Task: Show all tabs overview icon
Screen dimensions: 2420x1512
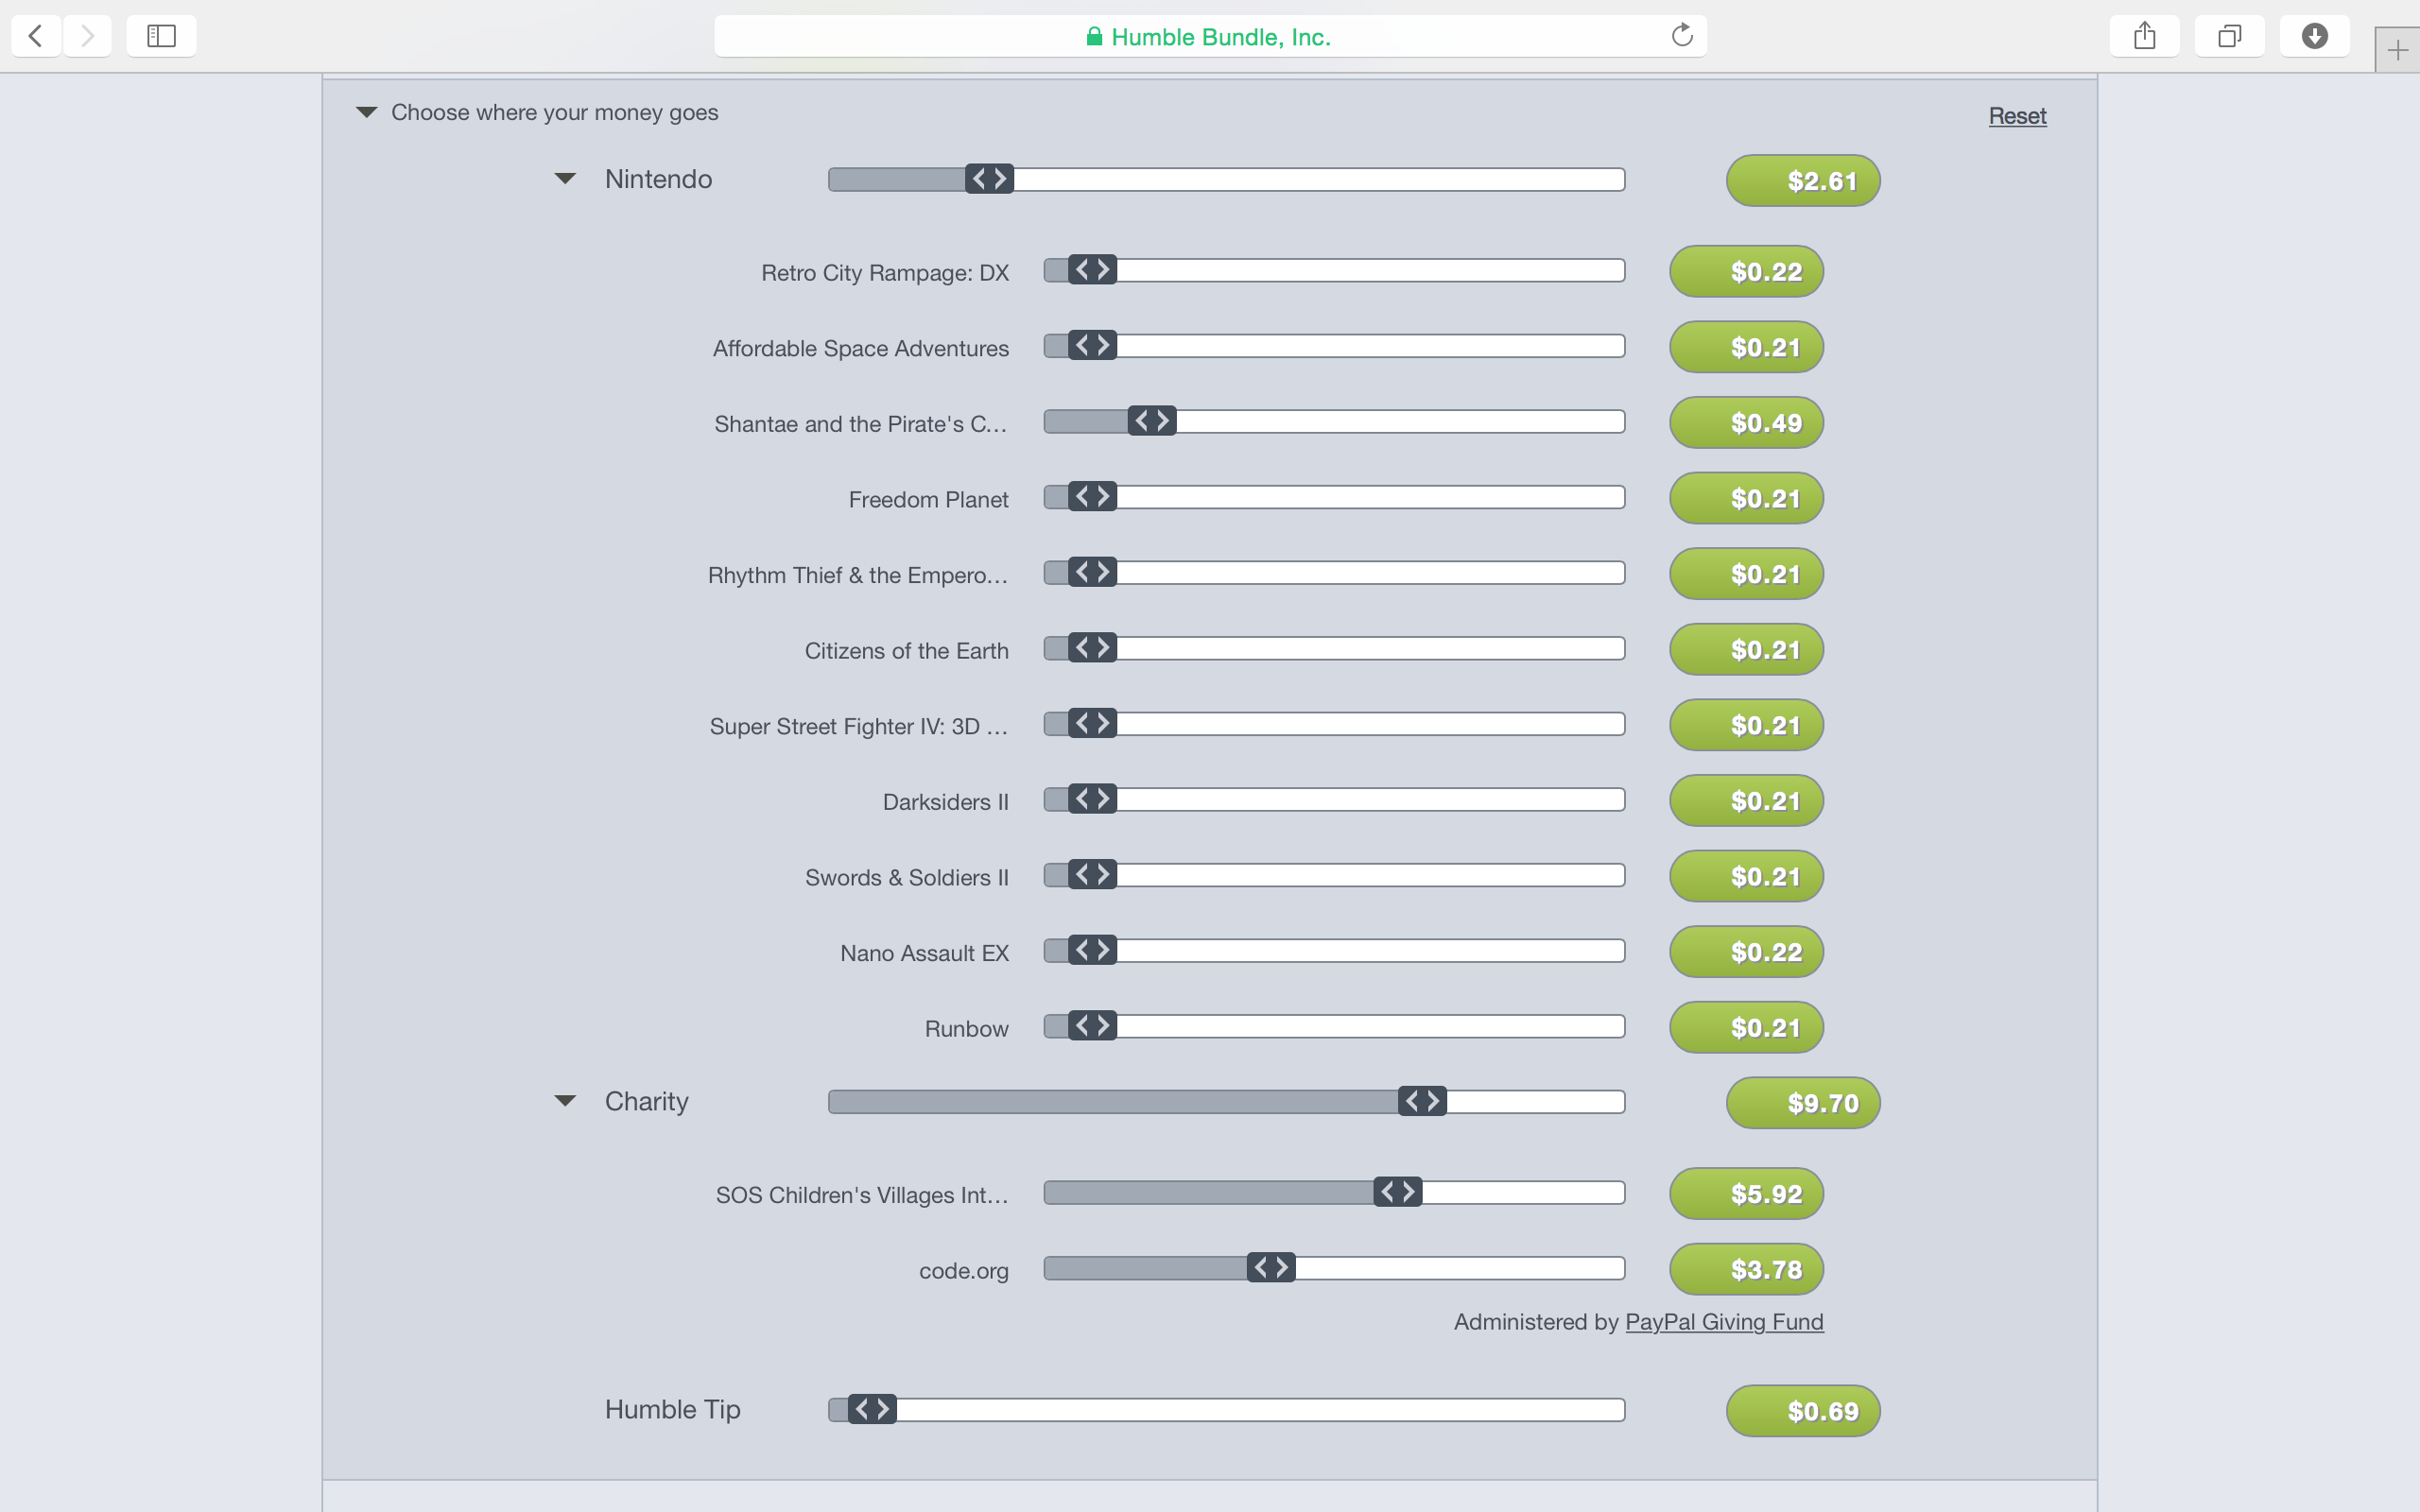Action: (2229, 36)
